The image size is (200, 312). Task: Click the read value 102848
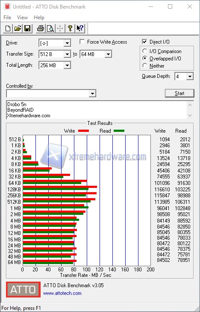coord(182,208)
